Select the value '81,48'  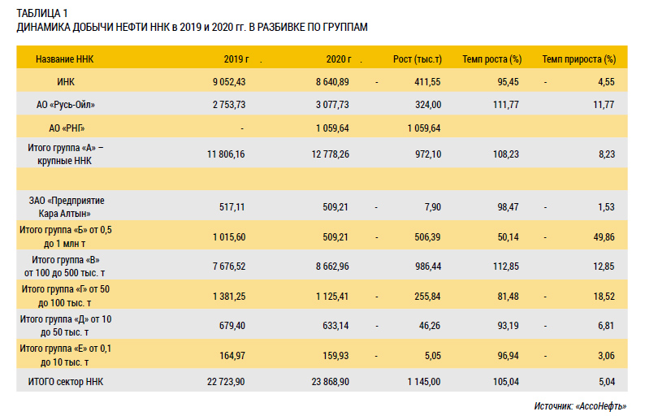click(508, 297)
